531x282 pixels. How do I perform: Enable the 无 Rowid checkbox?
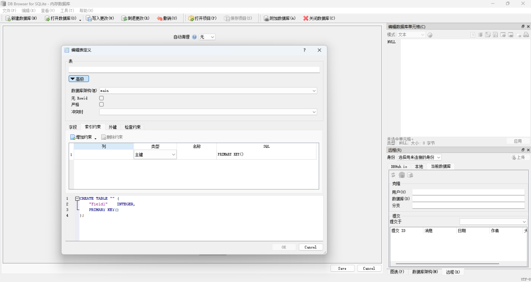101,98
